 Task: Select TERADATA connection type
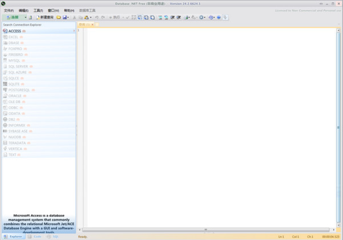click(x=39, y=143)
